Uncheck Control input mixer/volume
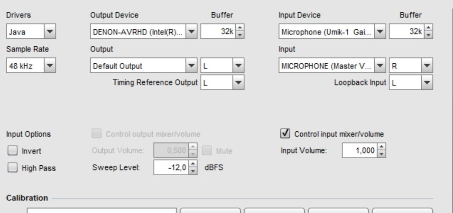Viewport: 453px width, 213px height. tap(285, 134)
